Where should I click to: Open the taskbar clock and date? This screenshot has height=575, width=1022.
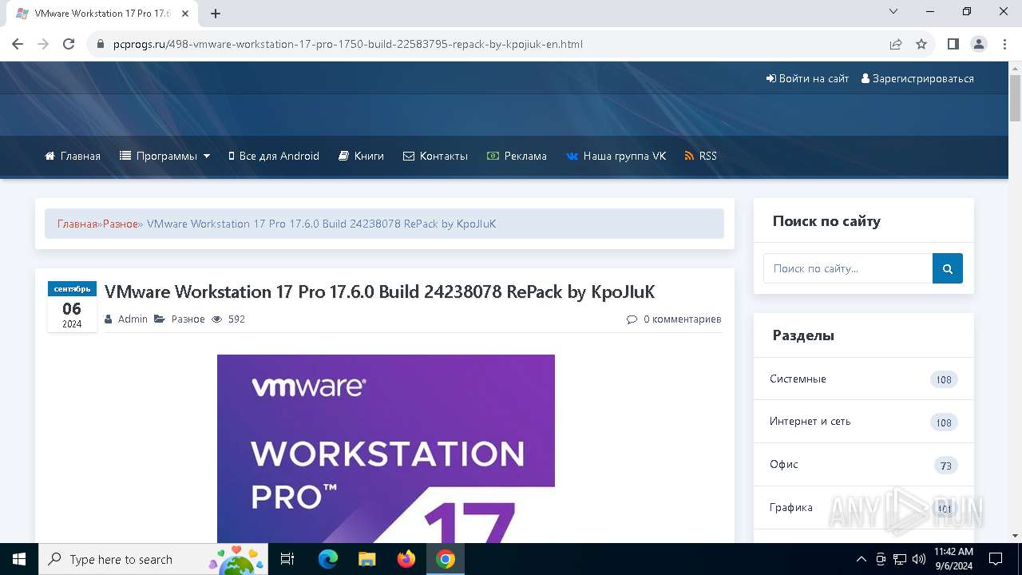[953, 559]
